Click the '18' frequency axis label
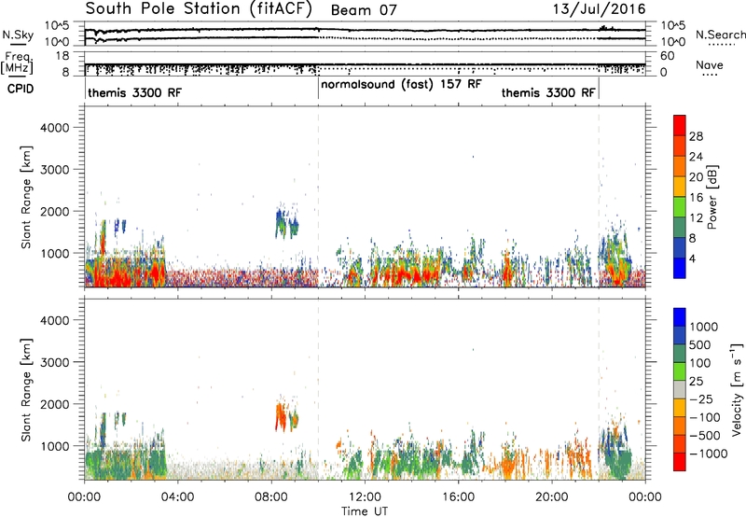This screenshot has height=517, width=746. 62,56
